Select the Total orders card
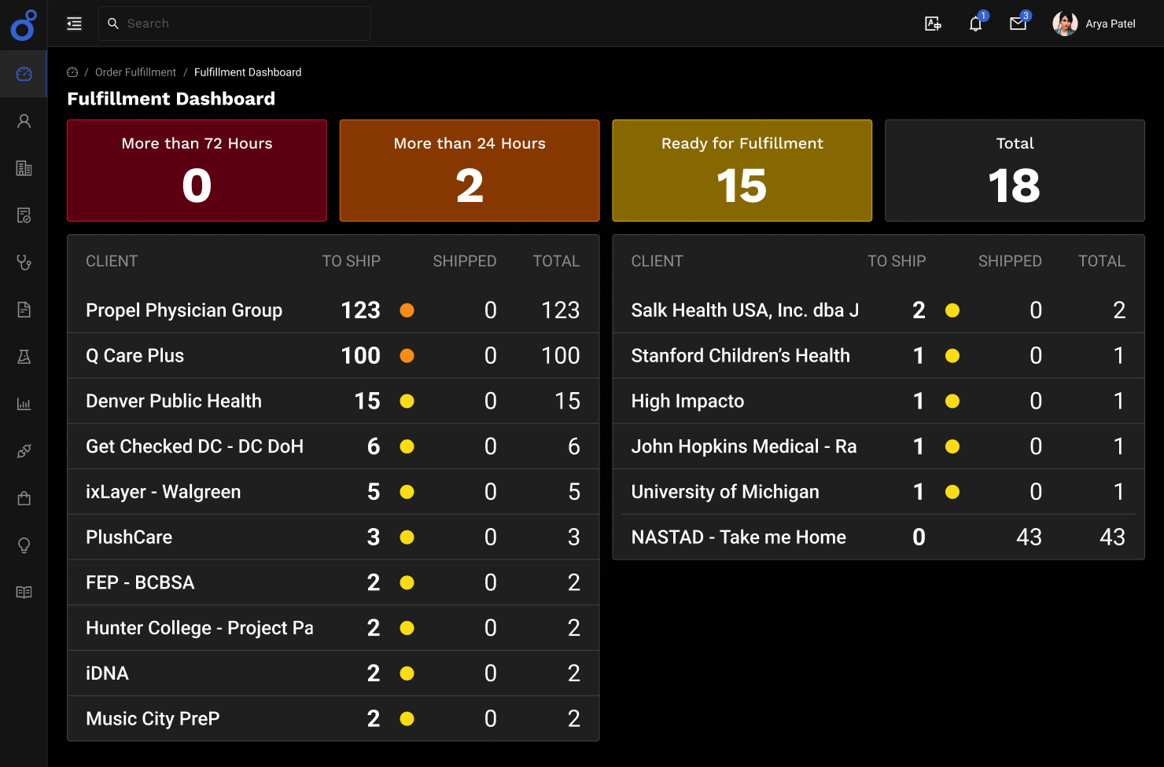The width and height of the screenshot is (1164, 767). point(1015,171)
